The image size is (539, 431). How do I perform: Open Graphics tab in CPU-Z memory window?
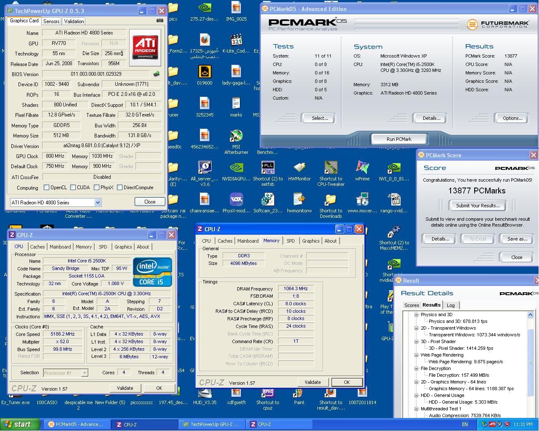pos(311,241)
